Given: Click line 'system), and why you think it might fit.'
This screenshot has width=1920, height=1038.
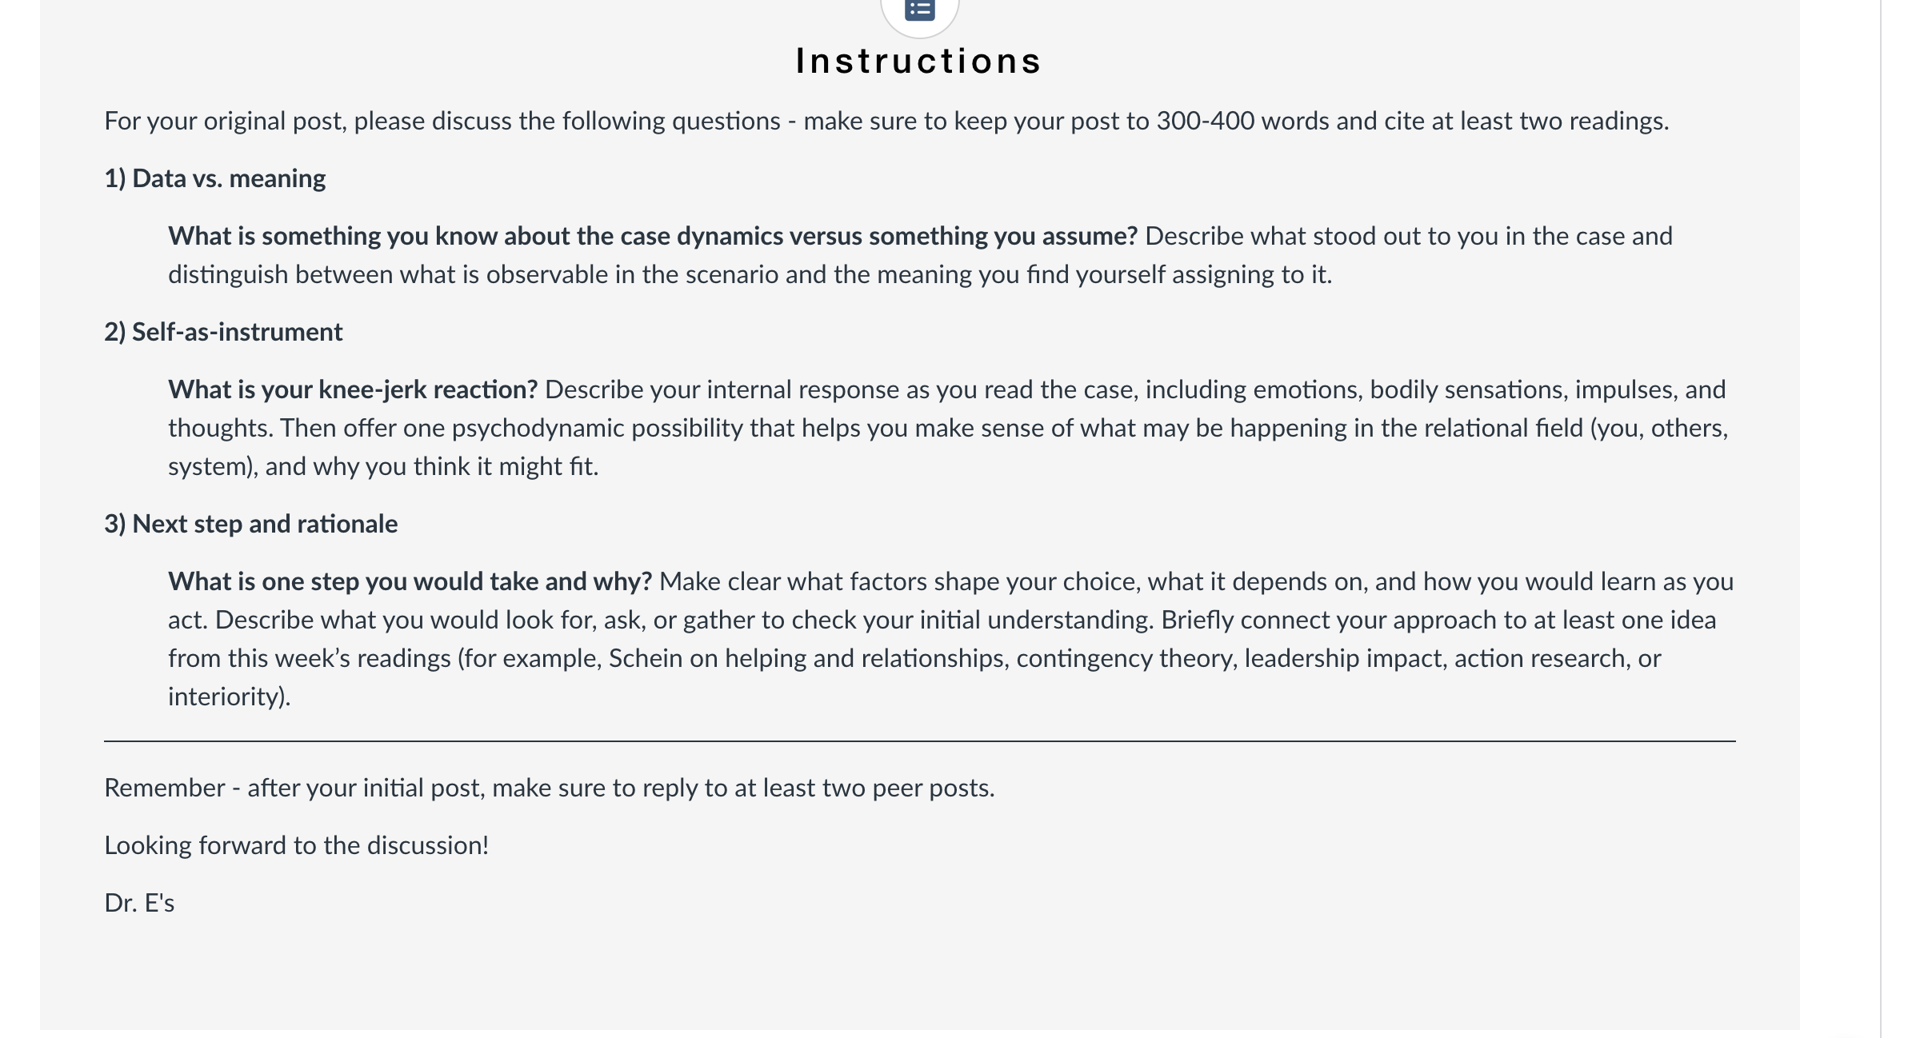Looking at the screenshot, I should tap(383, 466).
